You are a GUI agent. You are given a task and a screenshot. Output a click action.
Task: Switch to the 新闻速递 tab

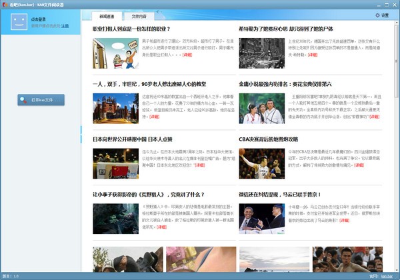[107, 15]
